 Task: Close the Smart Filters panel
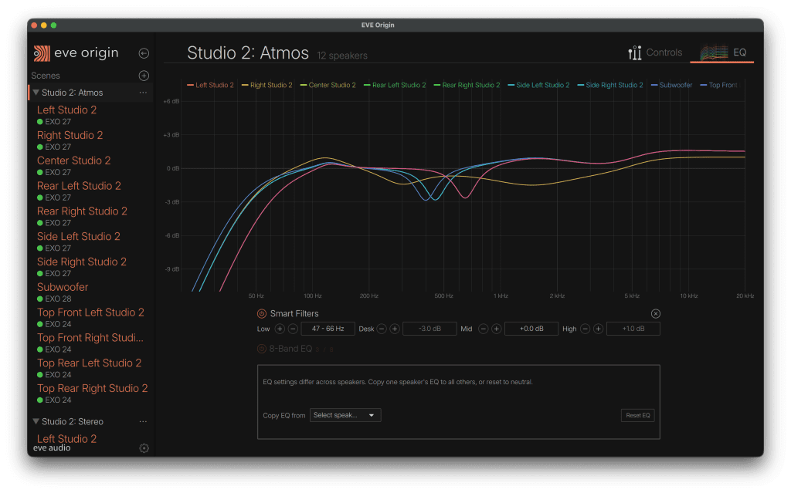(x=655, y=313)
